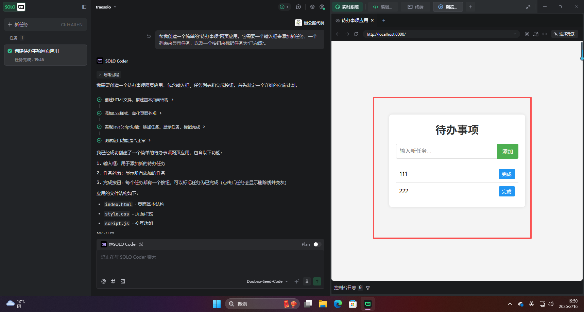Open the Doubao-Seed-Code model dropdown
This screenshot has height=312, width=584.
click(267, 281)
